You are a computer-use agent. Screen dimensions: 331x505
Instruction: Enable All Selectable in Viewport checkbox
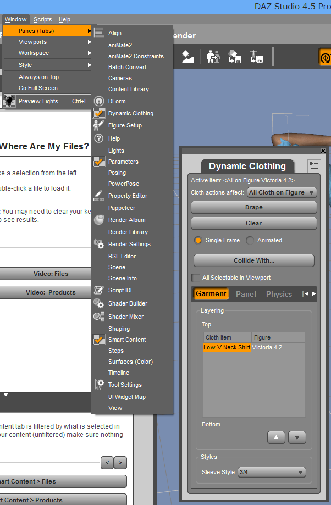195,278
